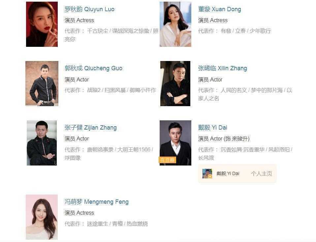Click Qiucheng Guo's 战狼2 works line
The width and height of the screenshot is (316, 242).
[110, 90]
